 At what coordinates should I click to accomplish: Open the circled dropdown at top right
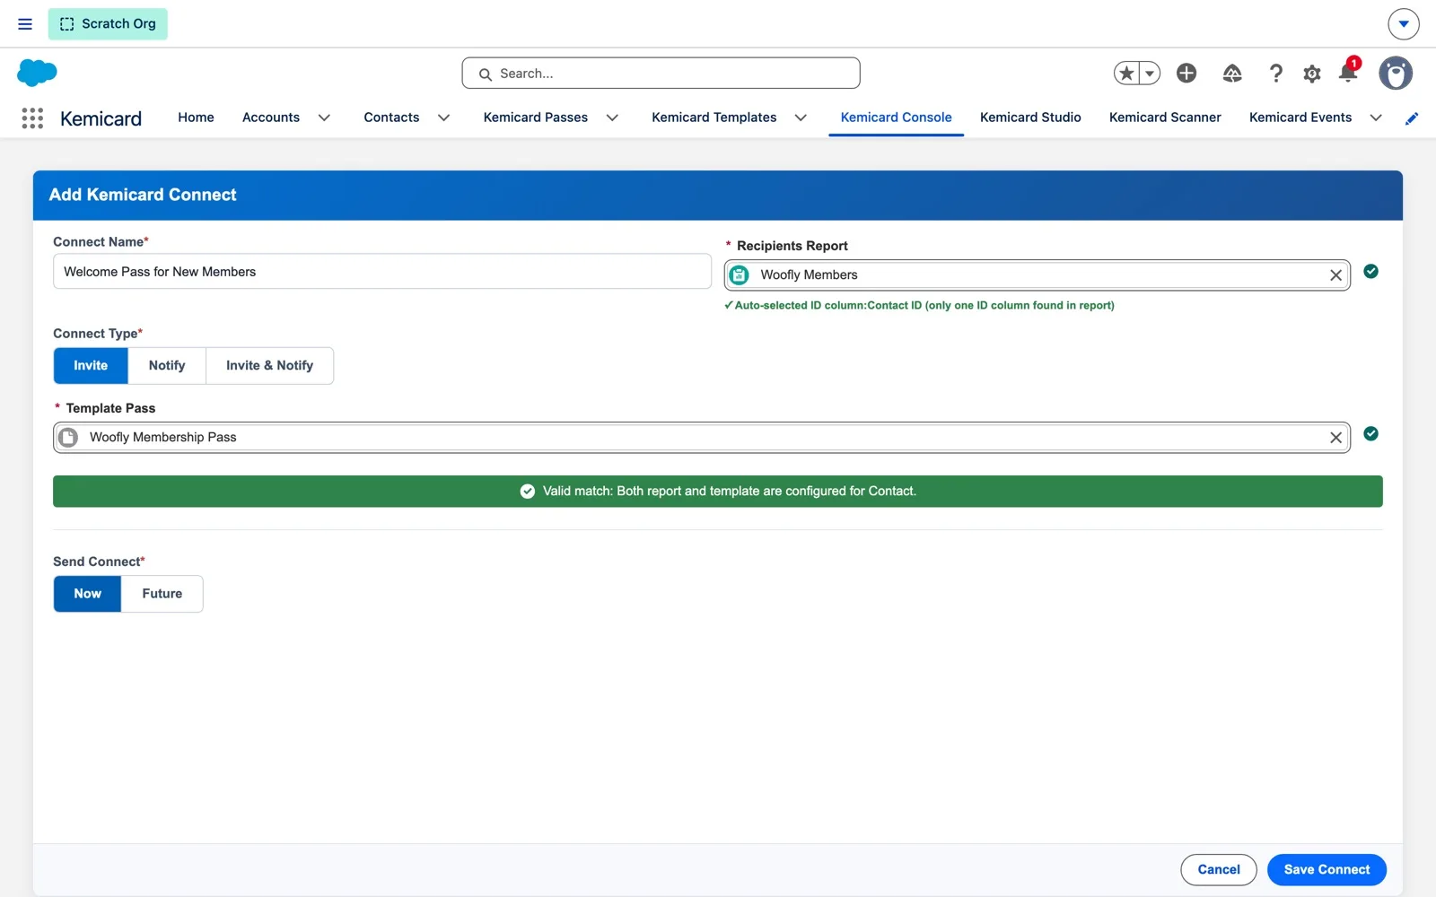point(1404,24)
